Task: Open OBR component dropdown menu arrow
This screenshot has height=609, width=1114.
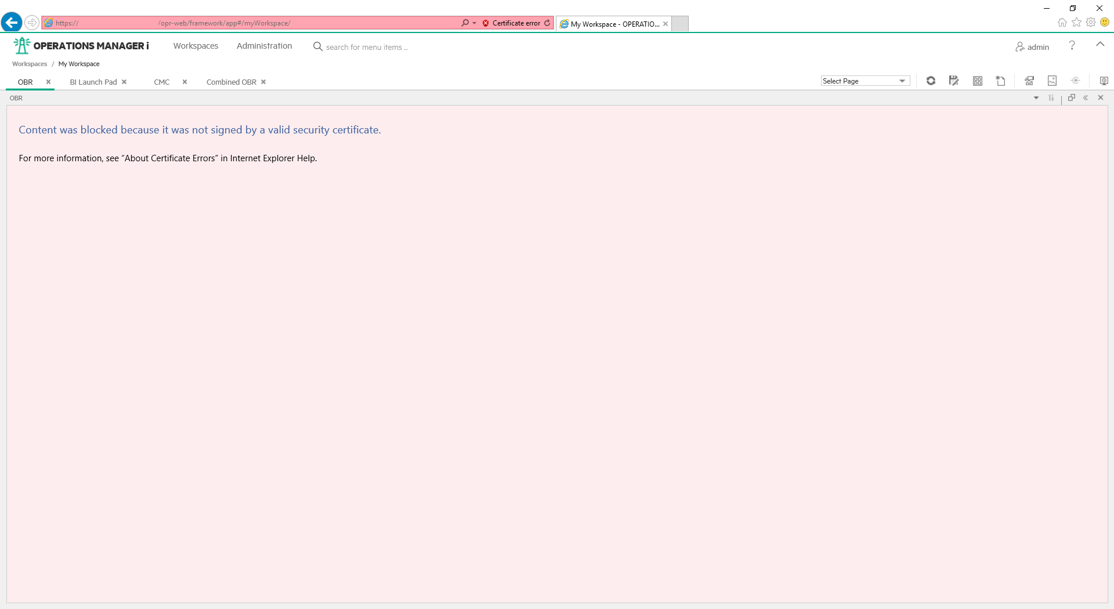Action: click(x=1036, y=98)
